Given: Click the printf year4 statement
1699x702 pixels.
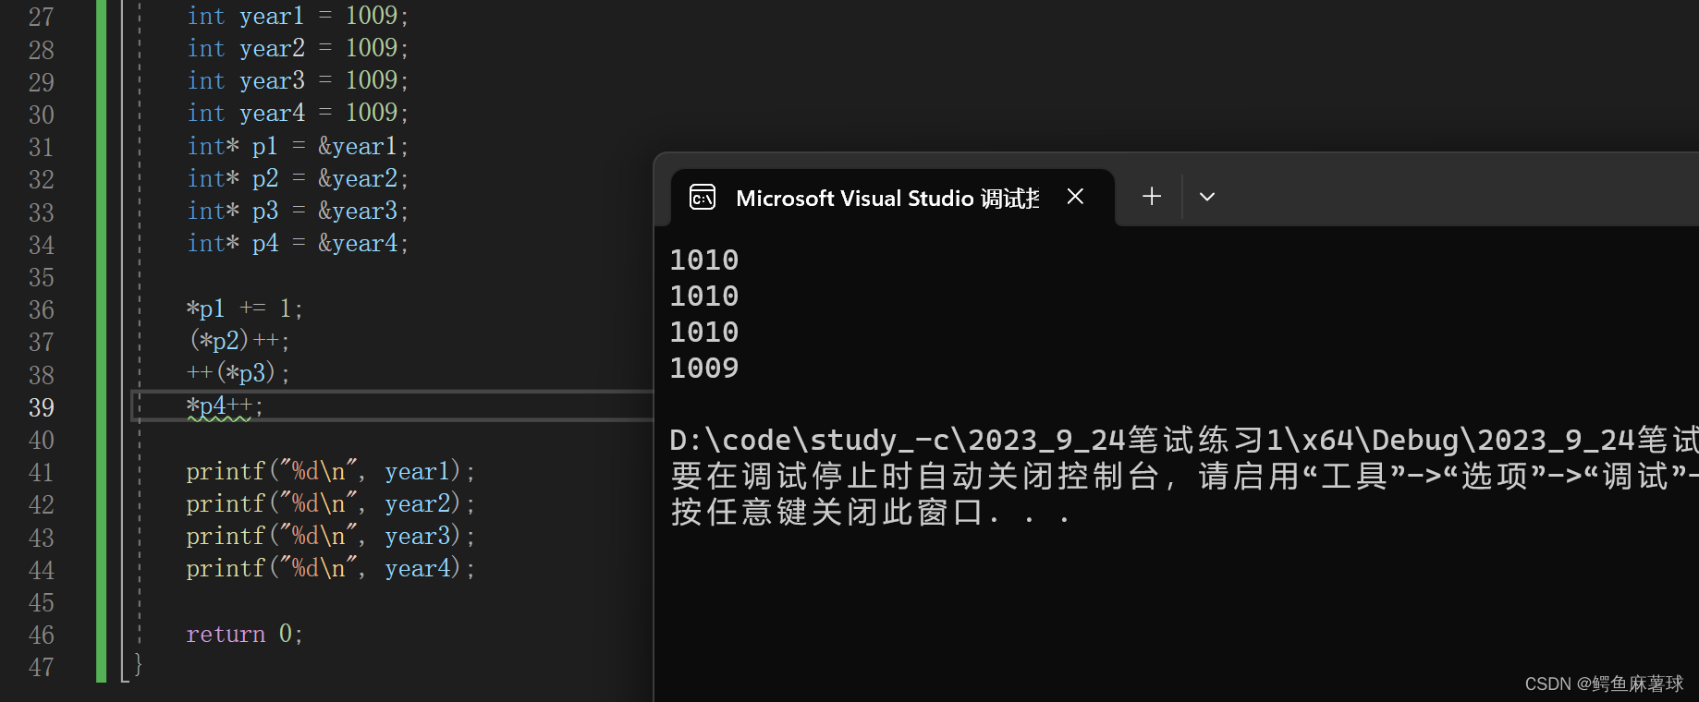Looking at the screenshot, I should (330, 568).
